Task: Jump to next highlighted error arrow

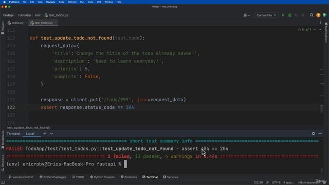Action: (x=320, y=30)
